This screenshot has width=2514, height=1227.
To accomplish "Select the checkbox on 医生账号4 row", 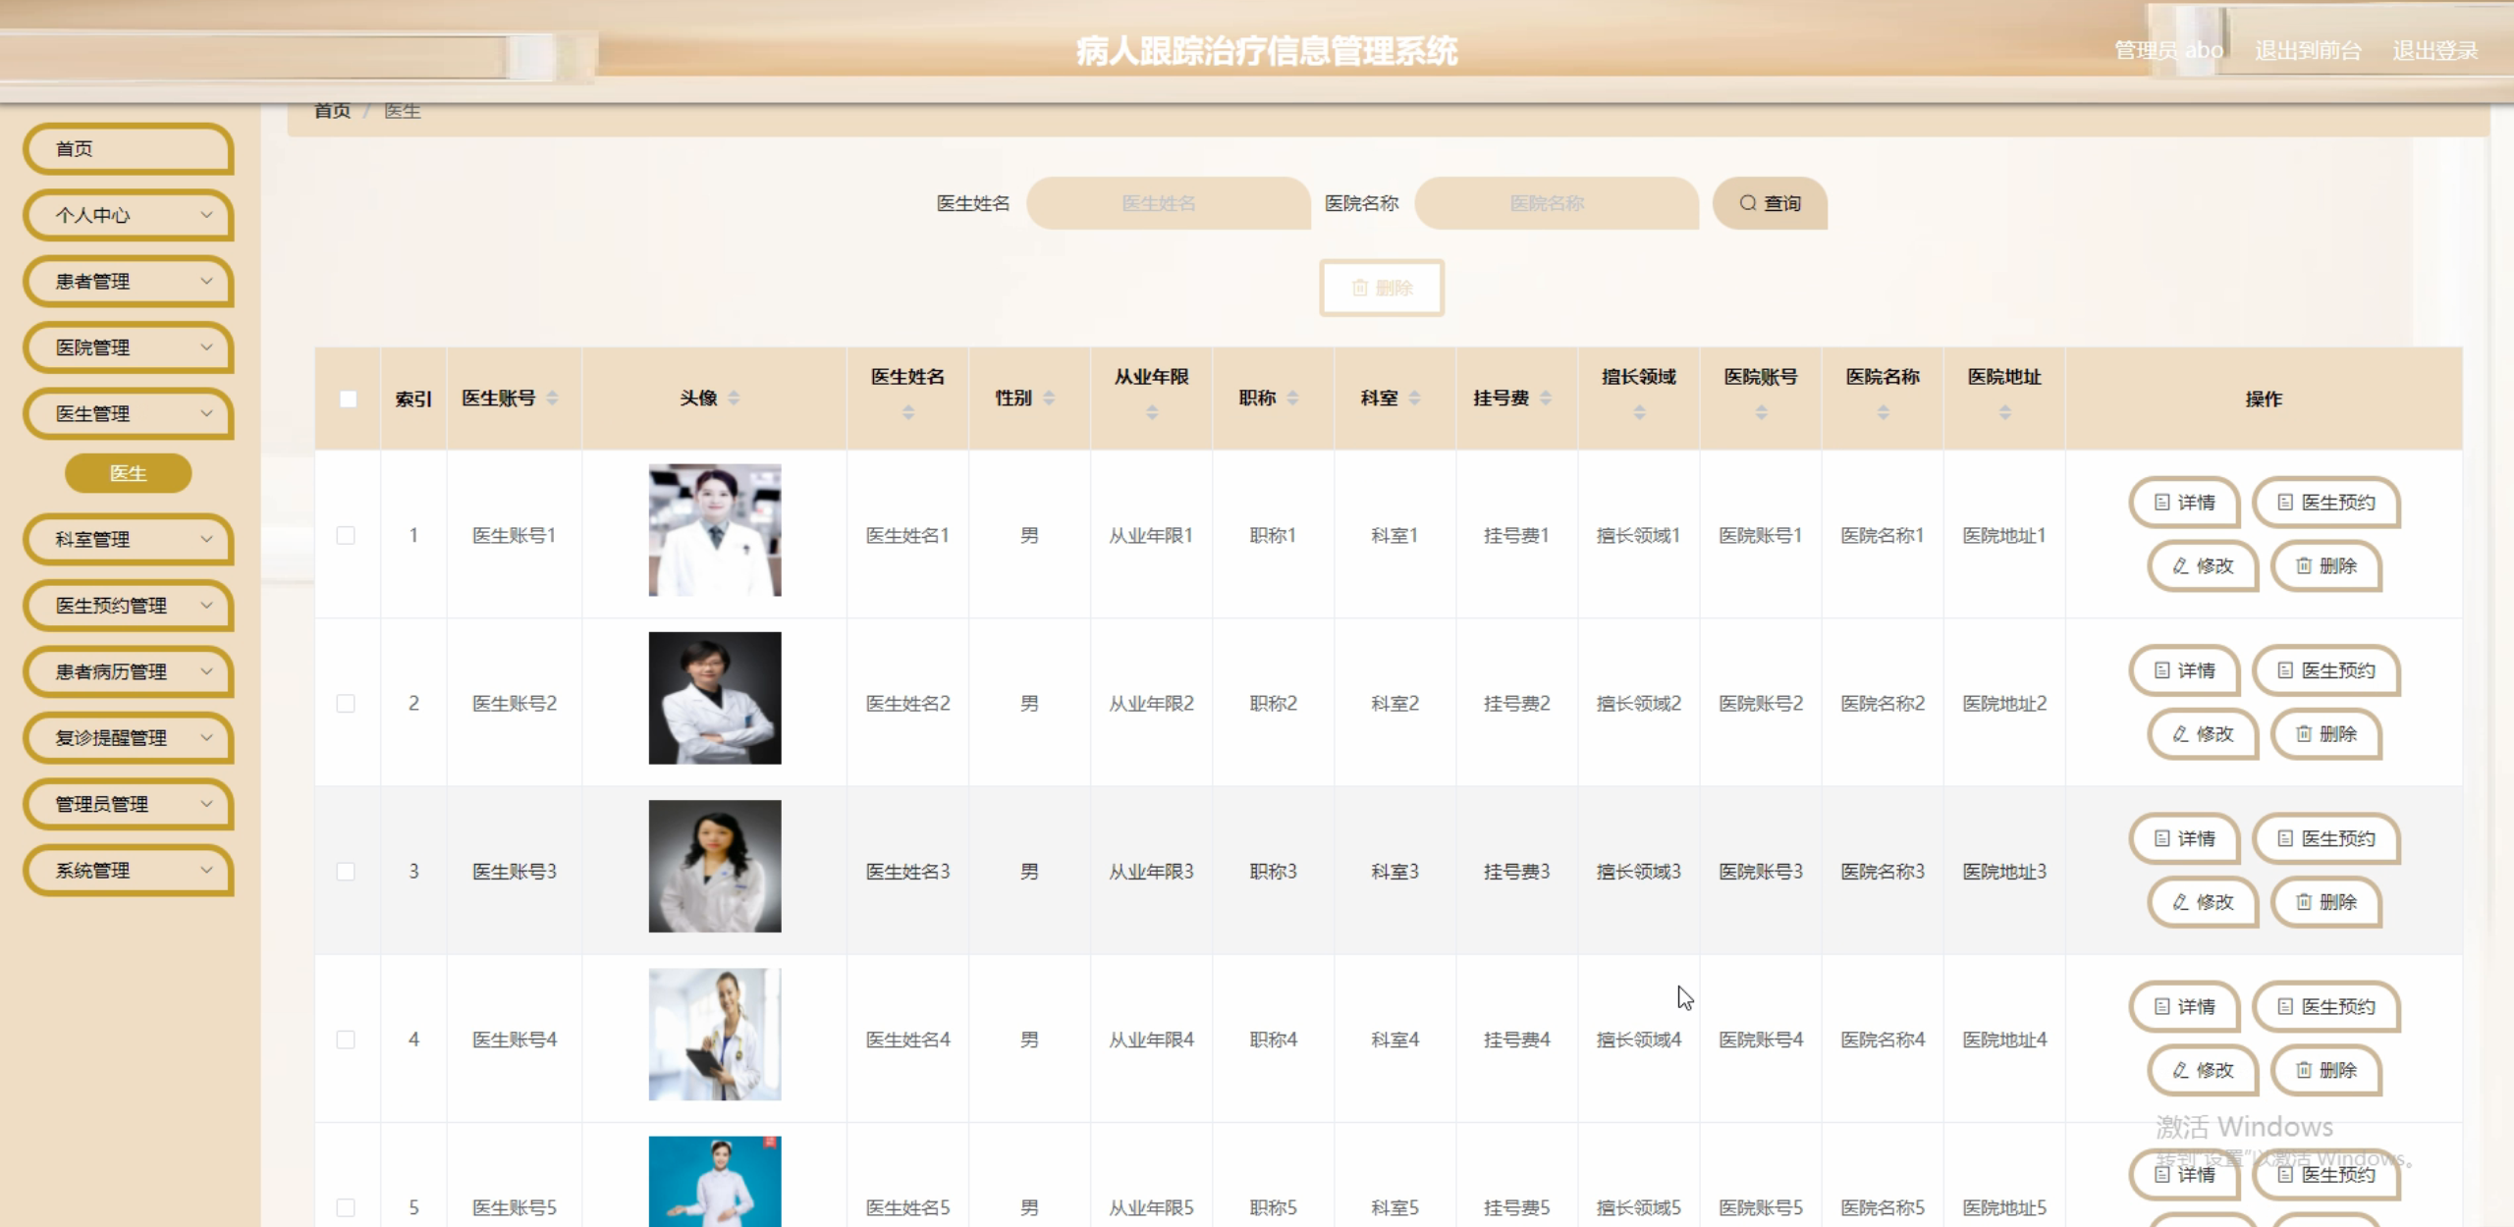I will tap(346, 1039).
